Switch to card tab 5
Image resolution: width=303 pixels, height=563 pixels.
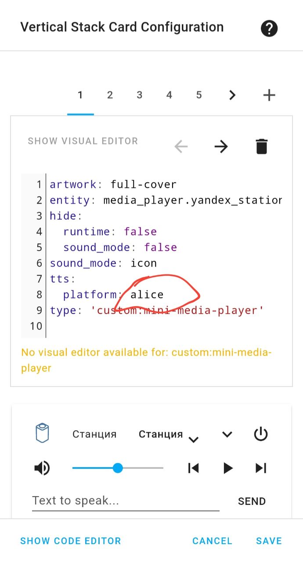tap(199, 95)
